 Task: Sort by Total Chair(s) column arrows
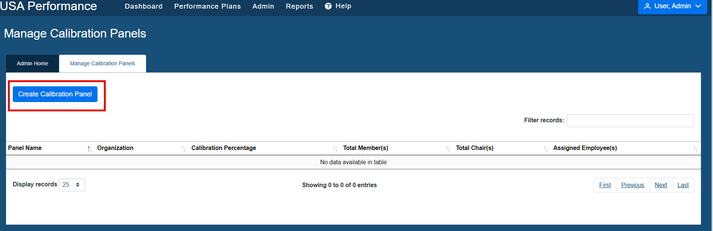pyautogui.click(x=545, y=149)
